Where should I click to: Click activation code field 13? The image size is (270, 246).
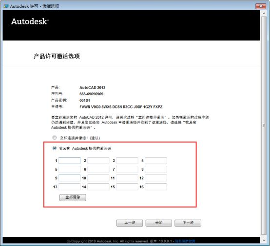(70, 187)
